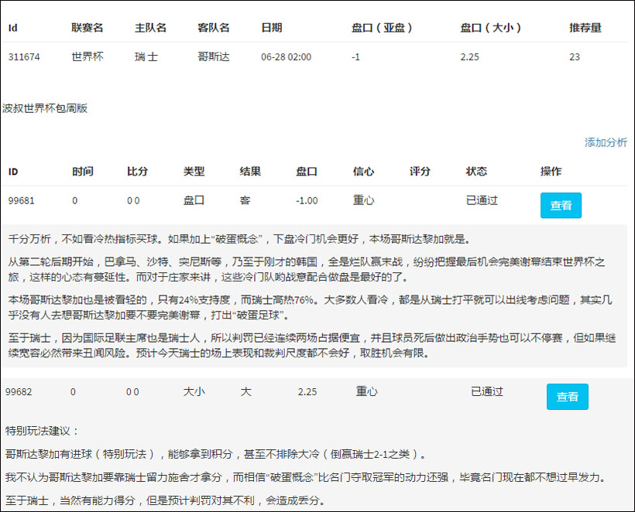Image resolution: width=635 pixels, height=512 pixels.
Task: Click the 盘口 type cell in row 99681
Action: tap(194, 200)
